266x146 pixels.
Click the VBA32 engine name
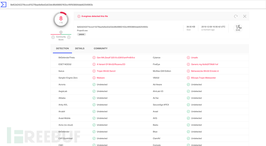click(156, 78)
